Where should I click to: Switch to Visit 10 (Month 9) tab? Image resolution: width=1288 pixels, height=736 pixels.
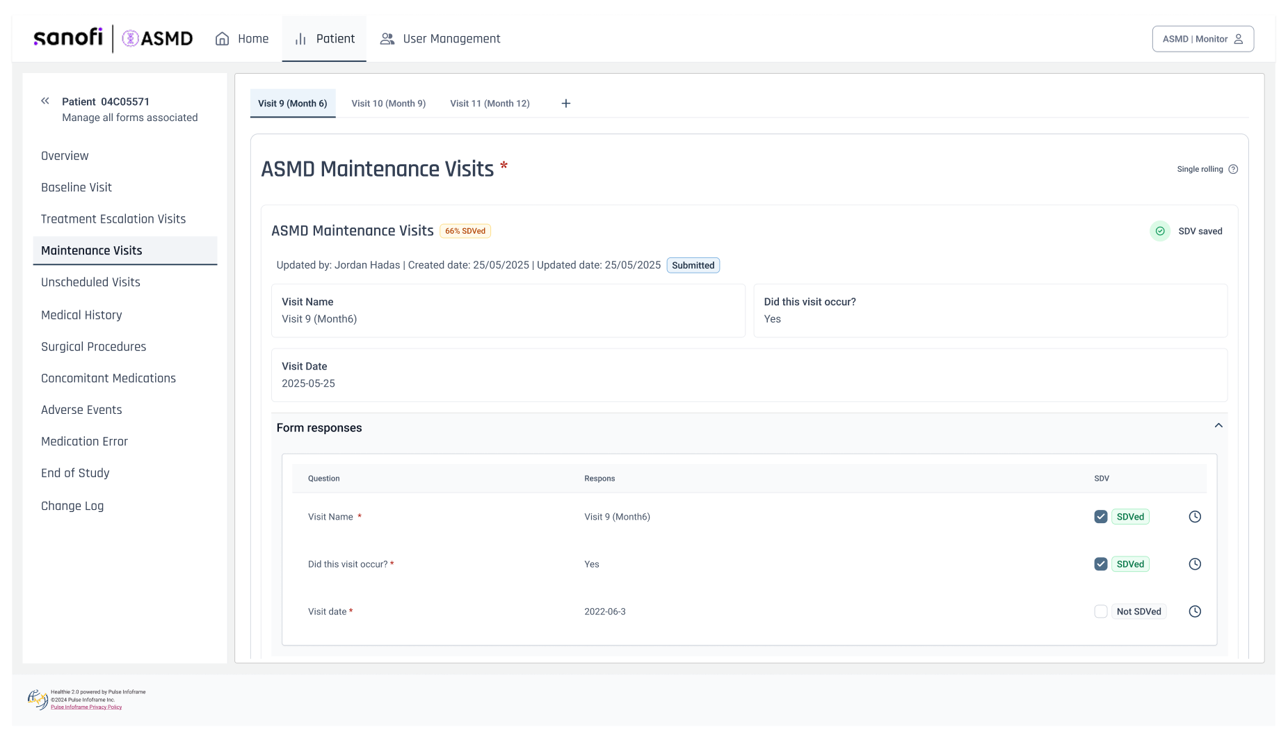(389, 104)
